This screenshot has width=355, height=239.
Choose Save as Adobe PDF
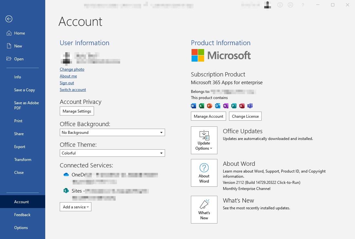pyautogui.click(x=26, y=105)
